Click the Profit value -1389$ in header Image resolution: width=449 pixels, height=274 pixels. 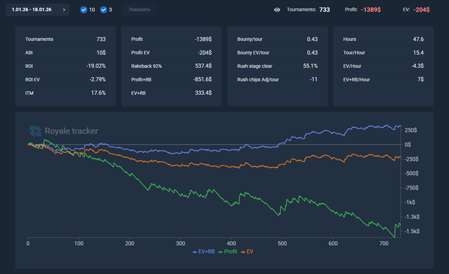coord(372,10)
